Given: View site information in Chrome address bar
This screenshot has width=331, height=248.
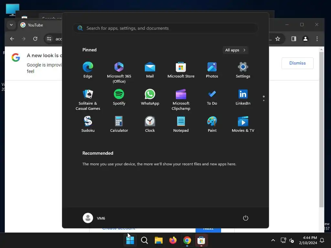Looking at the screenshot, I should point(49,39).
